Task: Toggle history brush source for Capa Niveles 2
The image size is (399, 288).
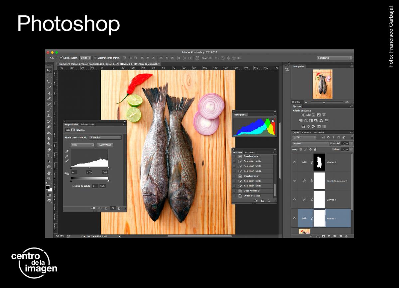Action: (234, 191)
